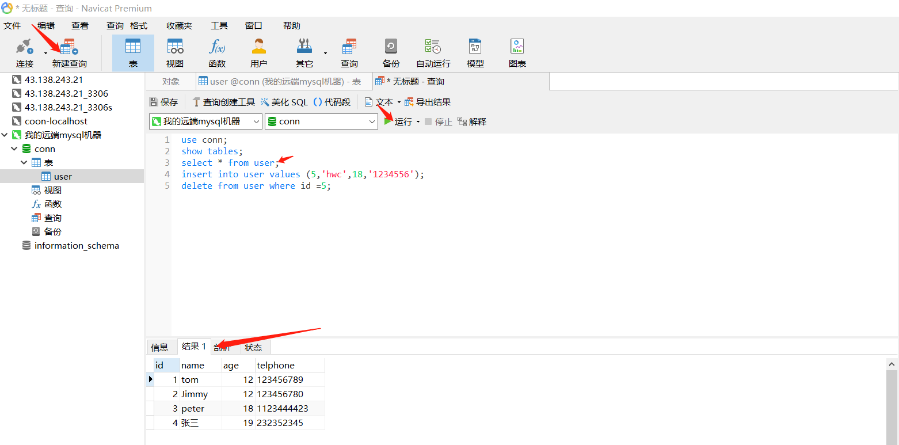Open the Model (模型) toolbar icon

pos(475,53)
